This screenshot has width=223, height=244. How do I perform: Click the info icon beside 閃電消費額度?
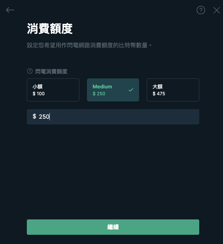pos(30,71)
